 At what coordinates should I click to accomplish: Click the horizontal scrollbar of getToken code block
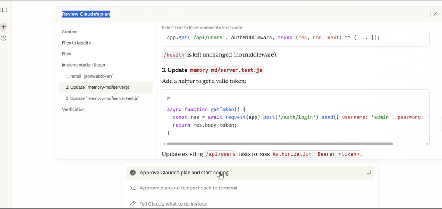(280, 144)
